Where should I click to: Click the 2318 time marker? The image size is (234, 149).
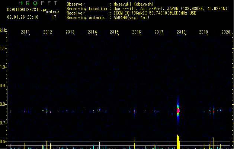click(181, 32)
